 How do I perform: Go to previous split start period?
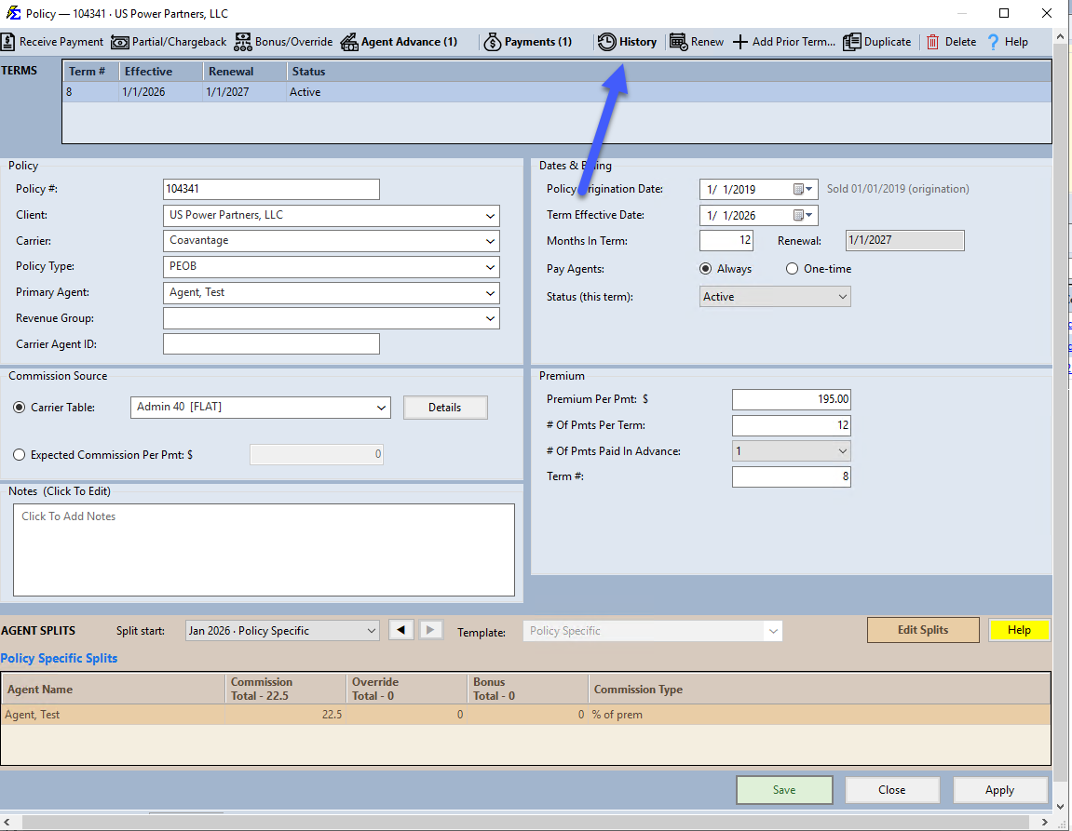pos(401,630)
